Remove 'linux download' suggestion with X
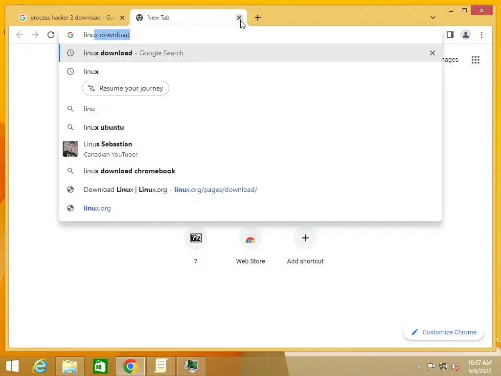This screenshot has height=376, width=501. point(433,53)
